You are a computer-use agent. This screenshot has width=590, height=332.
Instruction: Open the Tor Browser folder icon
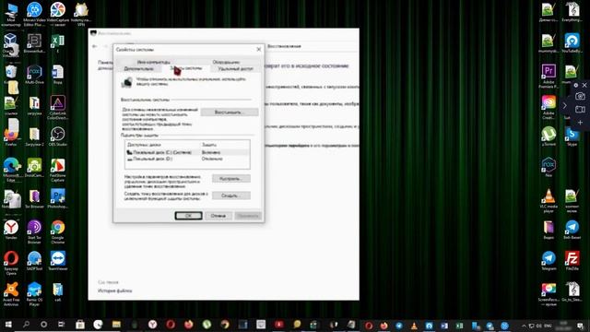34,199
